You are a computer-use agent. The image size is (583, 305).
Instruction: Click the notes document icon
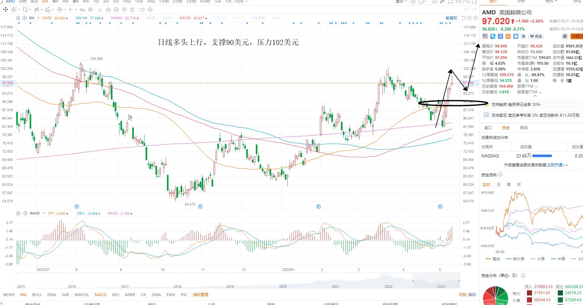click(523, 36)
